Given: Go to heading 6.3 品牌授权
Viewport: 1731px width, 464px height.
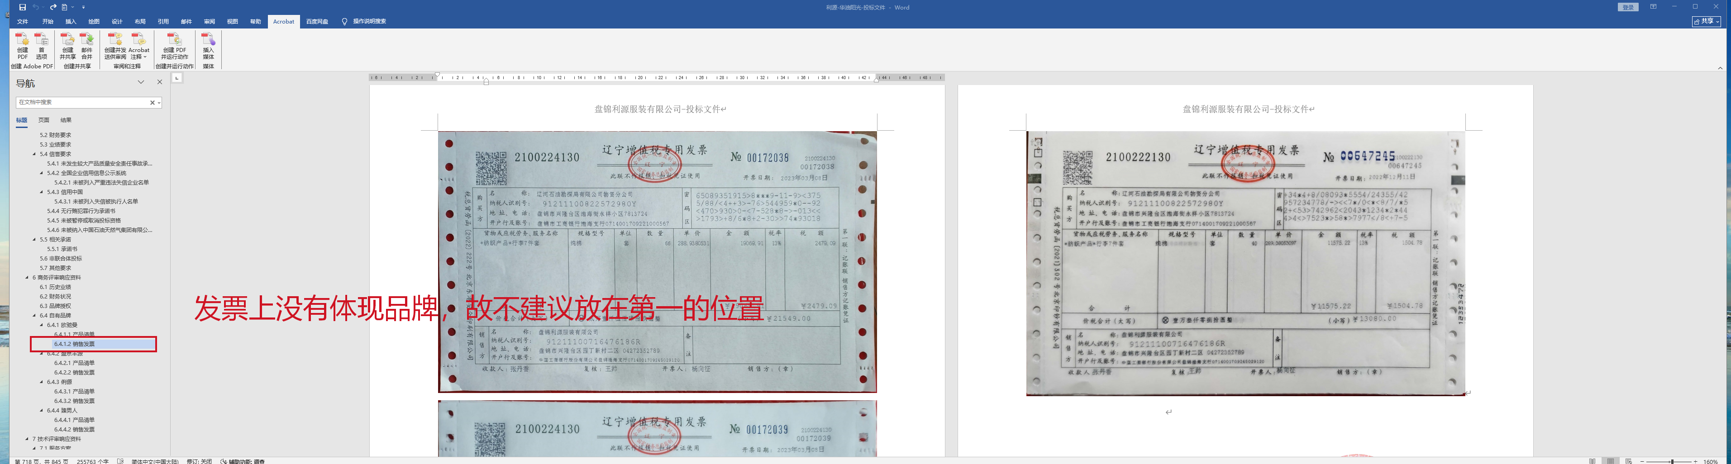Looking at the screenshot, I should pyautogui.click(x=55, y=306).
